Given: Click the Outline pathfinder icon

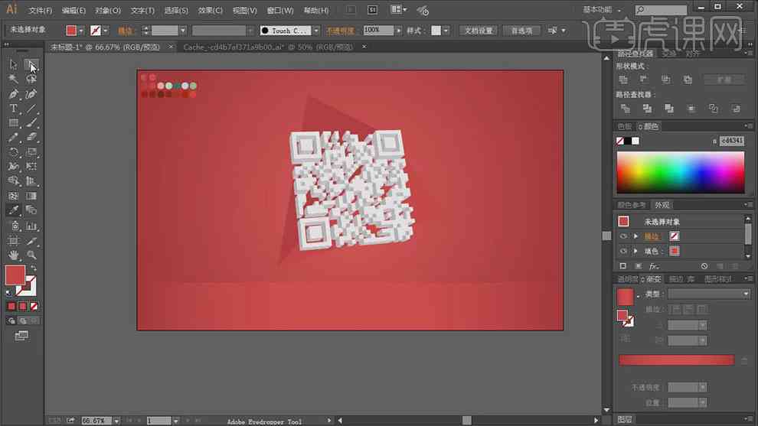Looking at the screenshot, I should tap(714, 109).
